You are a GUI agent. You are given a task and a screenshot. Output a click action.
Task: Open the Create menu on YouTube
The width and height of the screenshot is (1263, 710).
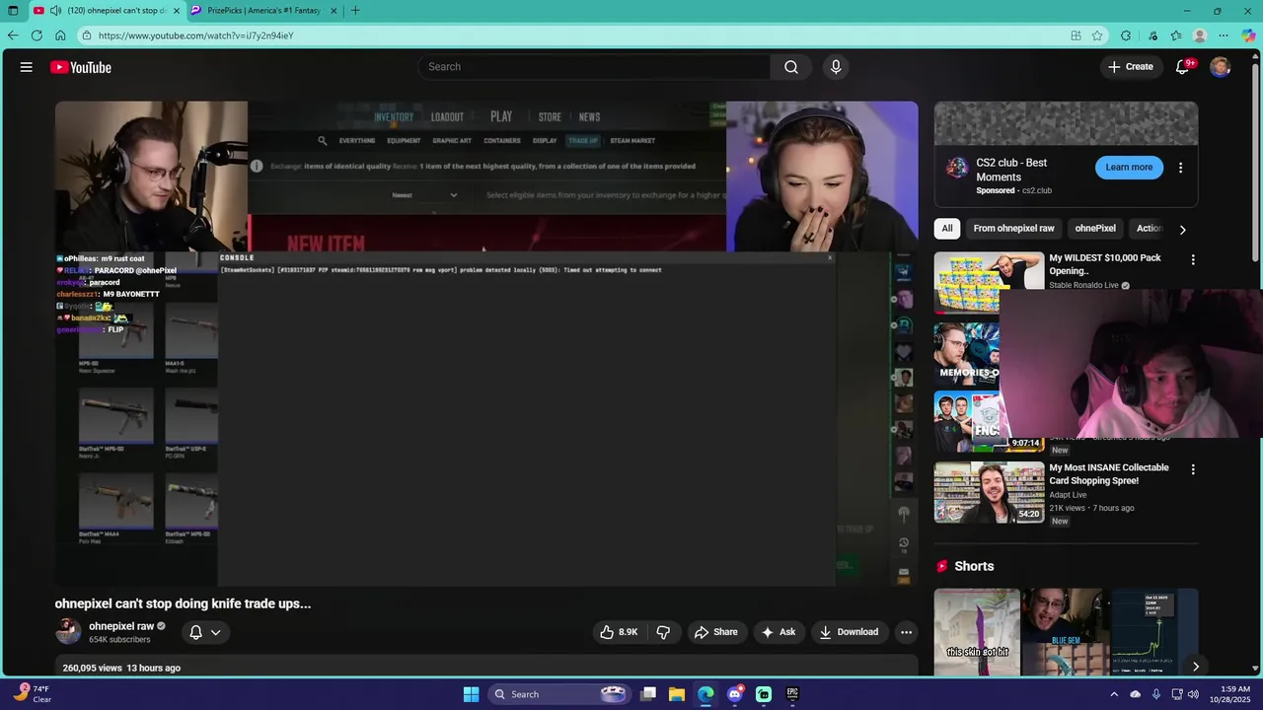click(1131, 67)
